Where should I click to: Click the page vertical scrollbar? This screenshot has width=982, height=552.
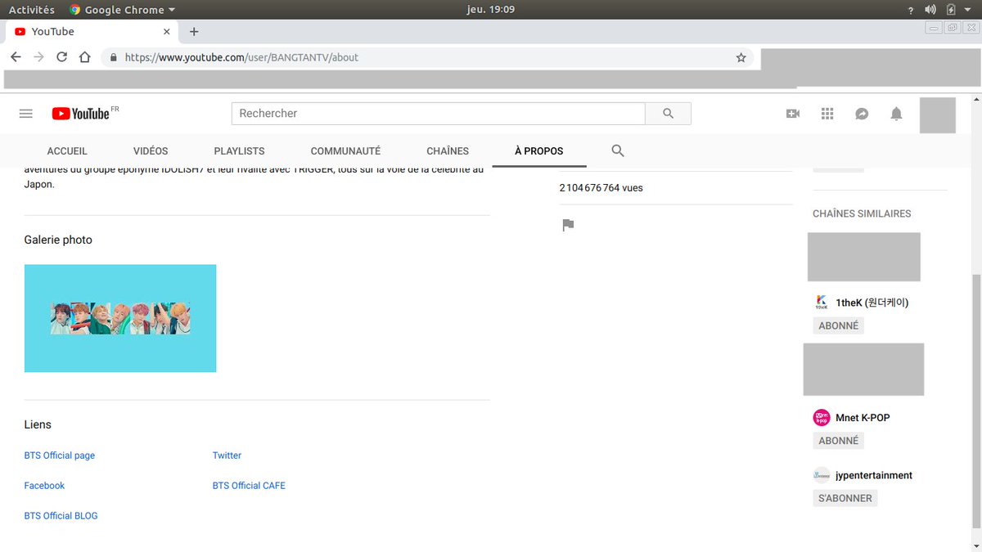(976, 401)
